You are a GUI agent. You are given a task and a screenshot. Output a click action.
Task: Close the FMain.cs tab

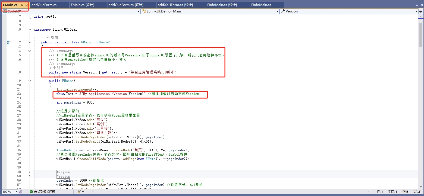[26, 5]
